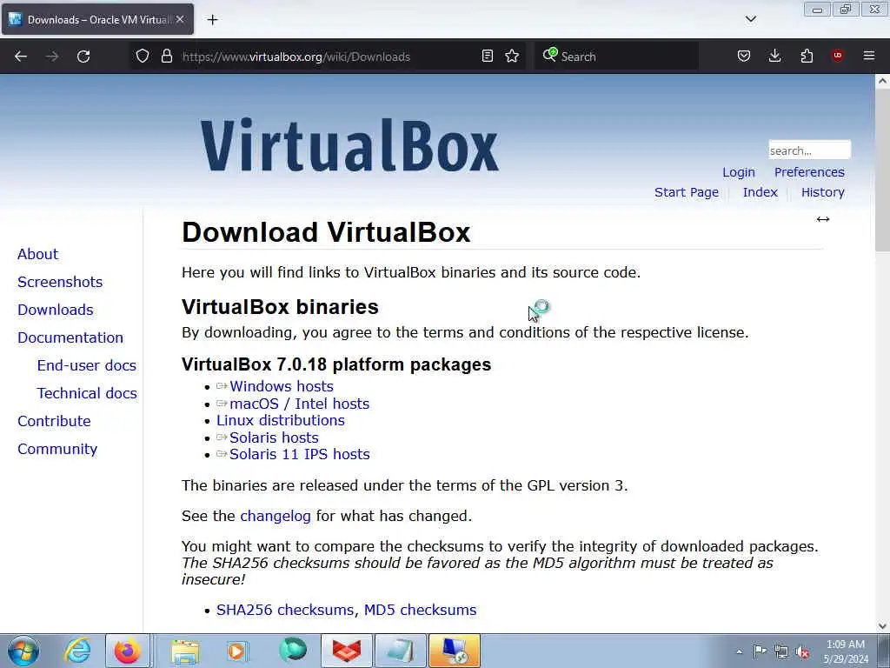Click the uBlock Origin extension icon
890x668 pixels.
click(x=837, y=55)
